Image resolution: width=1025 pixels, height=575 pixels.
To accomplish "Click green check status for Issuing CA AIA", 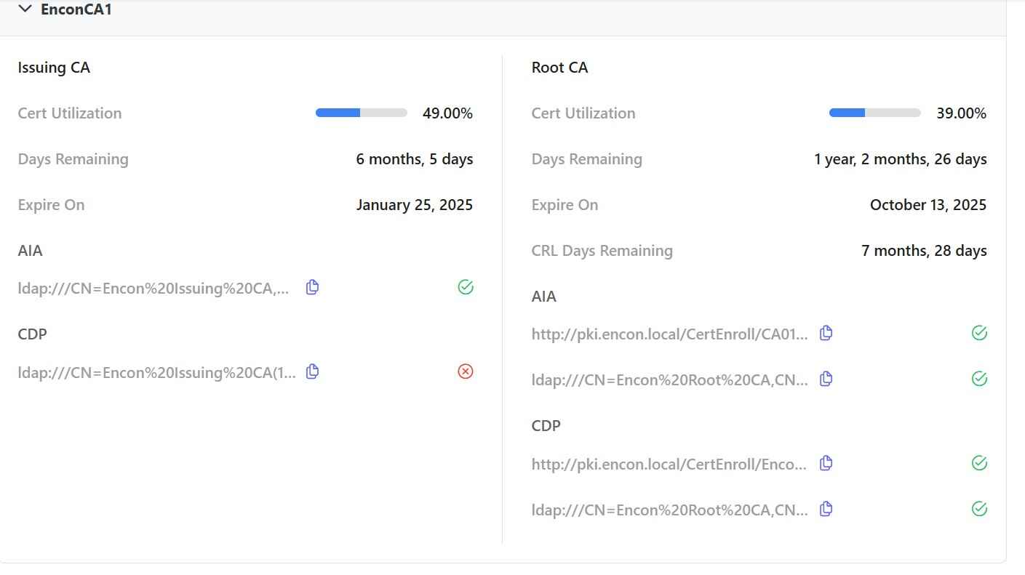I will point(466,287).
